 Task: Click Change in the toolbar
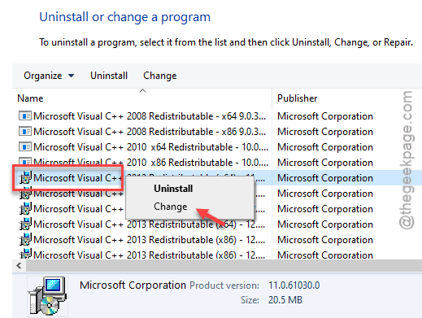tap(160, 76)
